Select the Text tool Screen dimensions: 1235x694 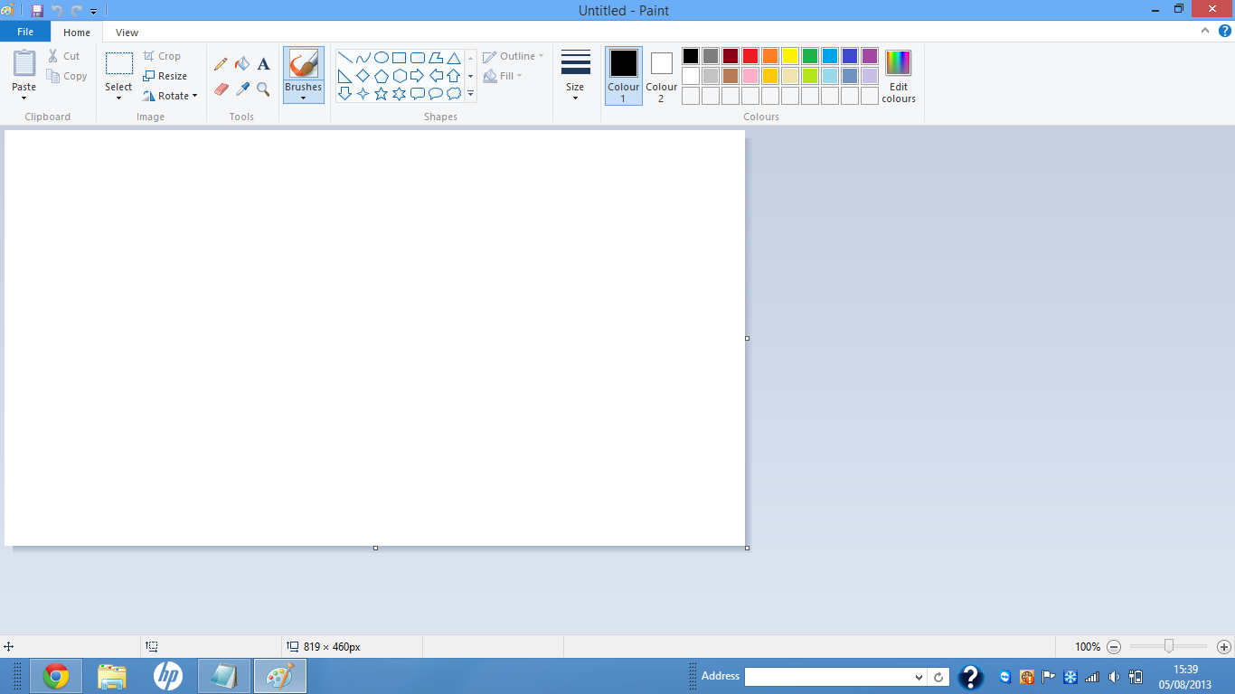pos(263,64)
